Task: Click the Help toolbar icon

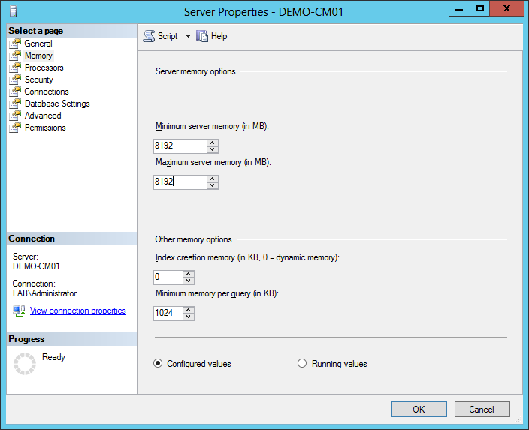Action: (202, 36)
